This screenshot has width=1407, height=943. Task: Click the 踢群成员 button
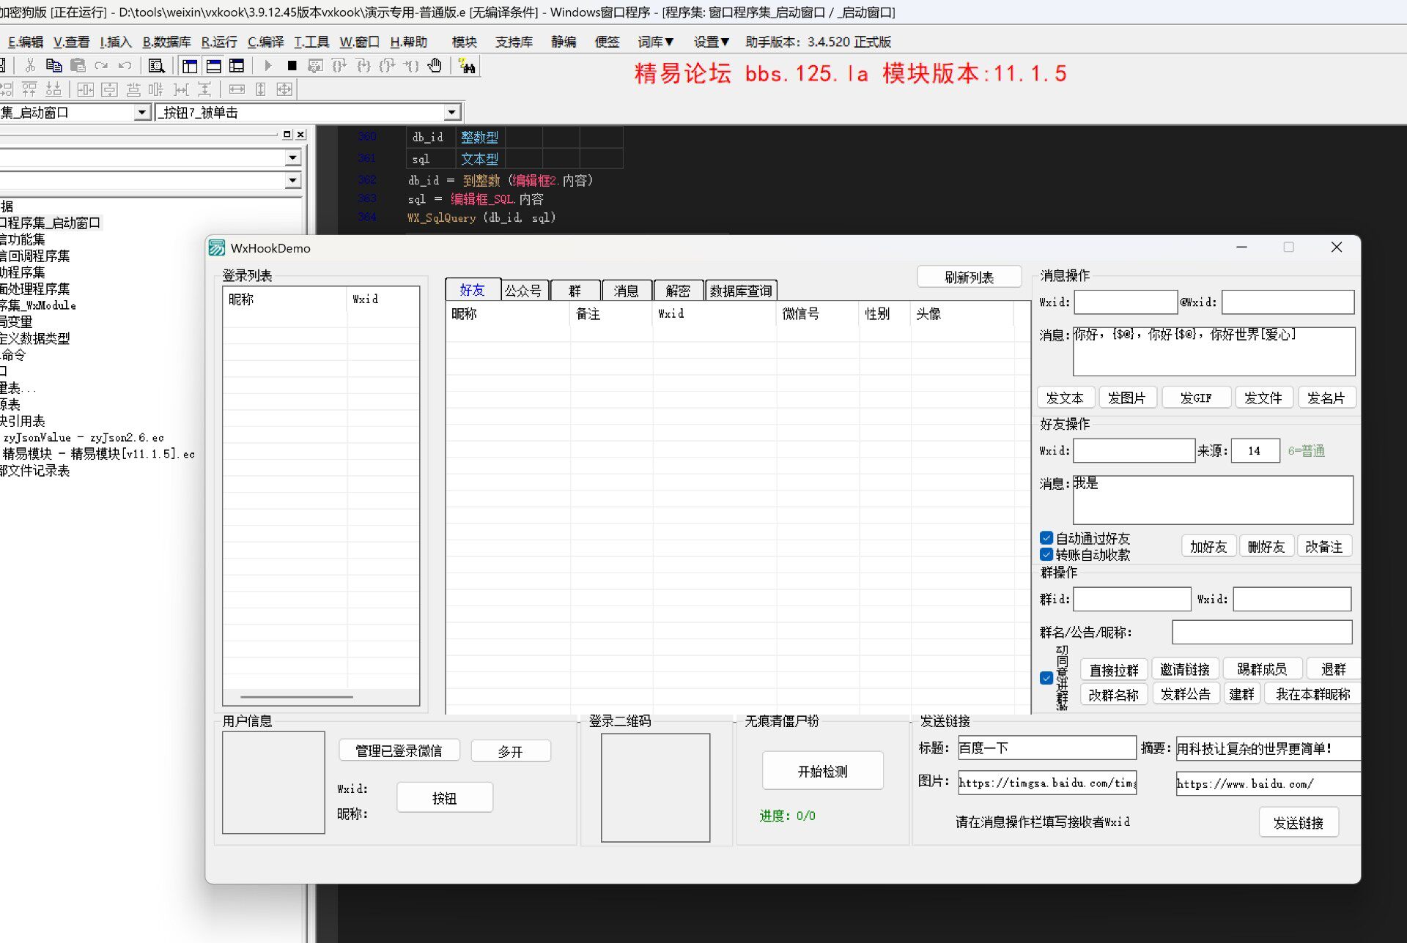[x=1262, y=669]
